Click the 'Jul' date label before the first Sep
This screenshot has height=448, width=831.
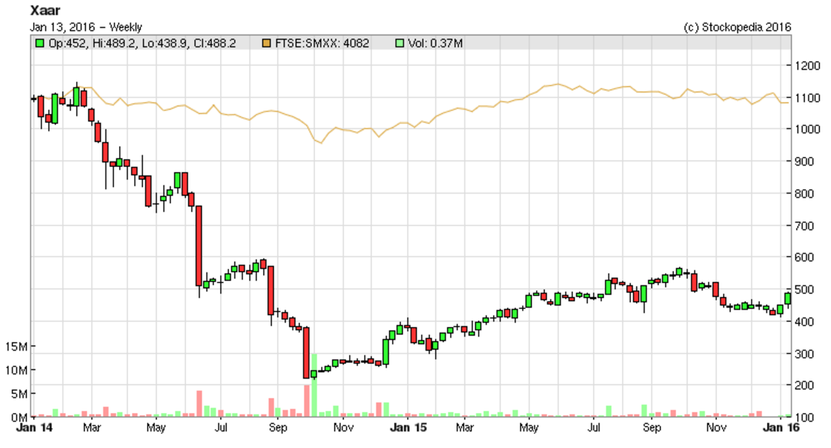pos(221,427)
